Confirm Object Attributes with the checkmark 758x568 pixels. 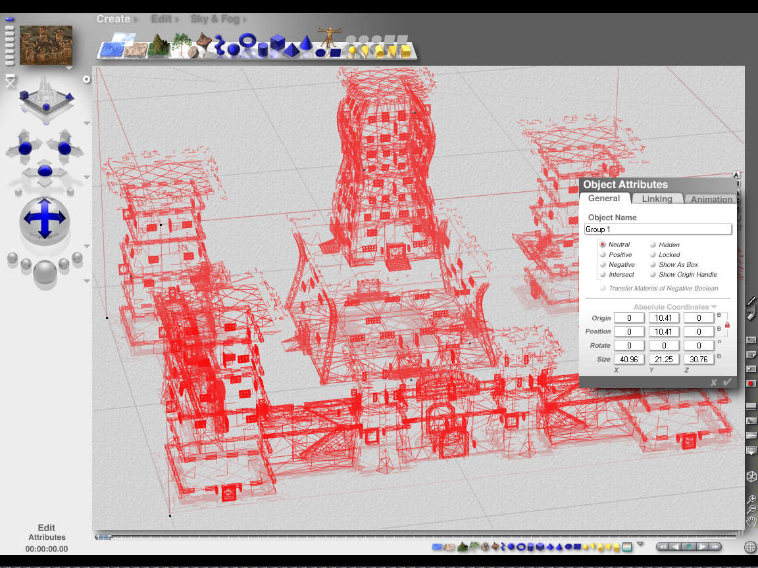(x=727, y=382)
